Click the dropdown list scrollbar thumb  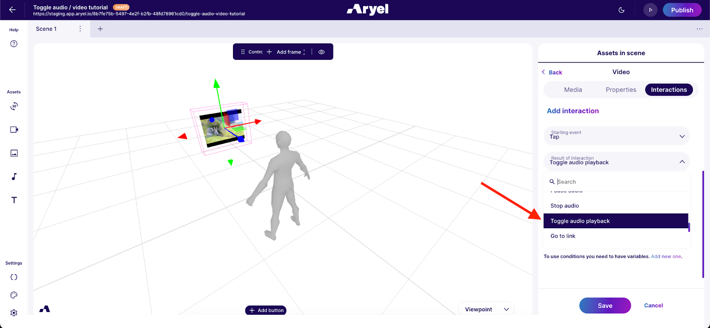[x=689, y=227]
